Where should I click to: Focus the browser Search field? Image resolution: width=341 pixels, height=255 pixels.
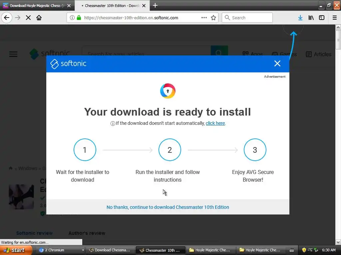coord(247,18)
